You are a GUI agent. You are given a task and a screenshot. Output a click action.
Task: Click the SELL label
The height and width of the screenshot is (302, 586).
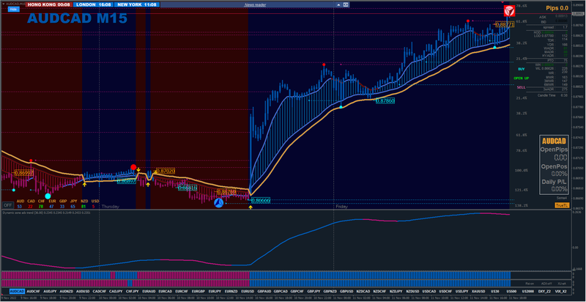coord(521,87)
